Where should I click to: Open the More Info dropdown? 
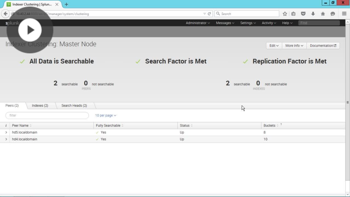pos(294,46)
